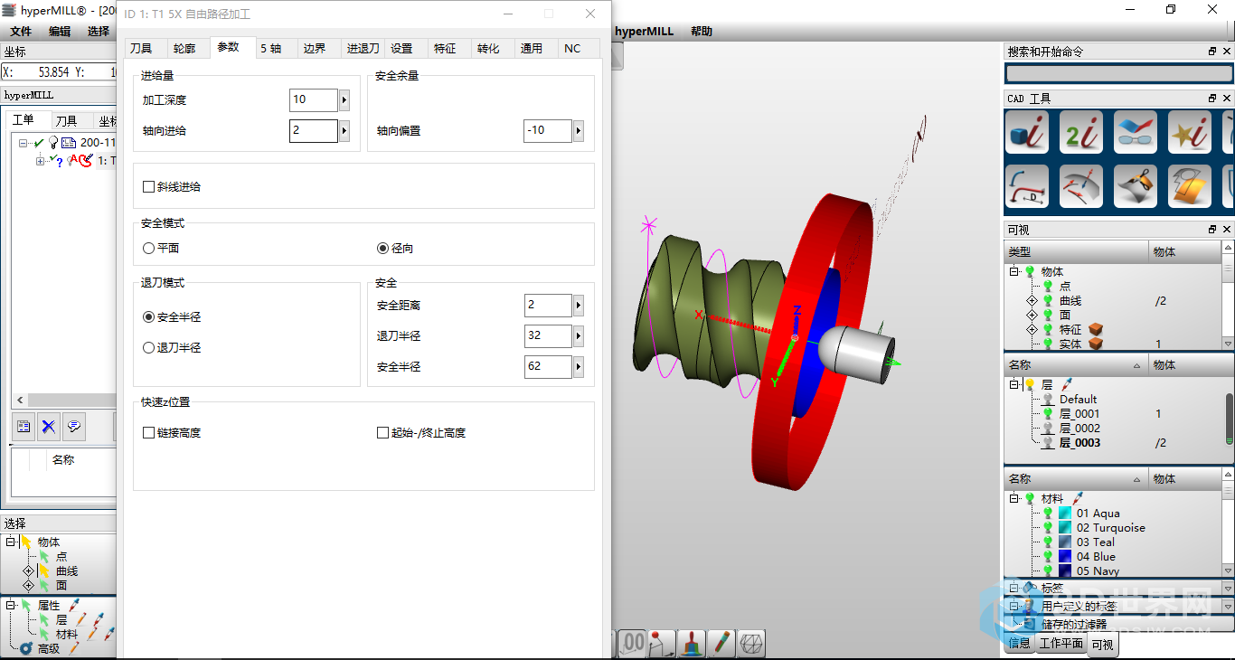Image resolution: width=1235 pixels, height=660 pixels.
Task: Toggle visibility bulb for Default layer
Action: [1048, 399]
